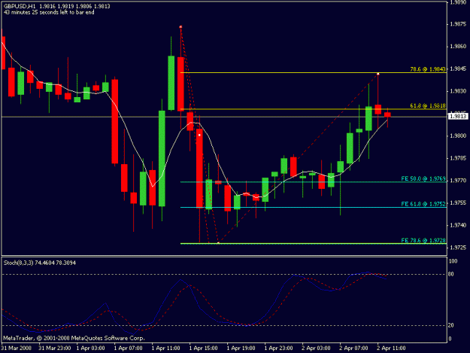Click the 1.9755 price scale value
Screen dimensions: 470x353
point(458,202)
